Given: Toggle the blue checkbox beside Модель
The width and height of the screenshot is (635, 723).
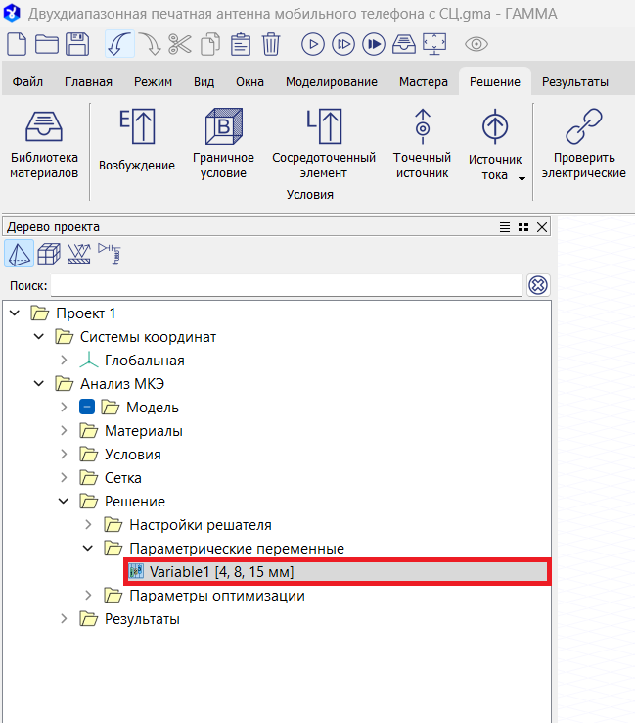Looking at the screenshot, I should coord(87,408).
